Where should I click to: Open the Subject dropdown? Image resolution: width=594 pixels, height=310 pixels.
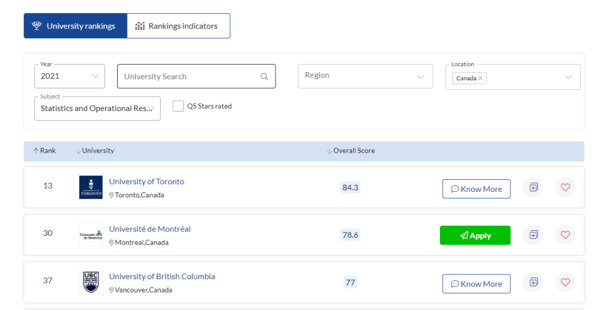click(x=97, y=109)
